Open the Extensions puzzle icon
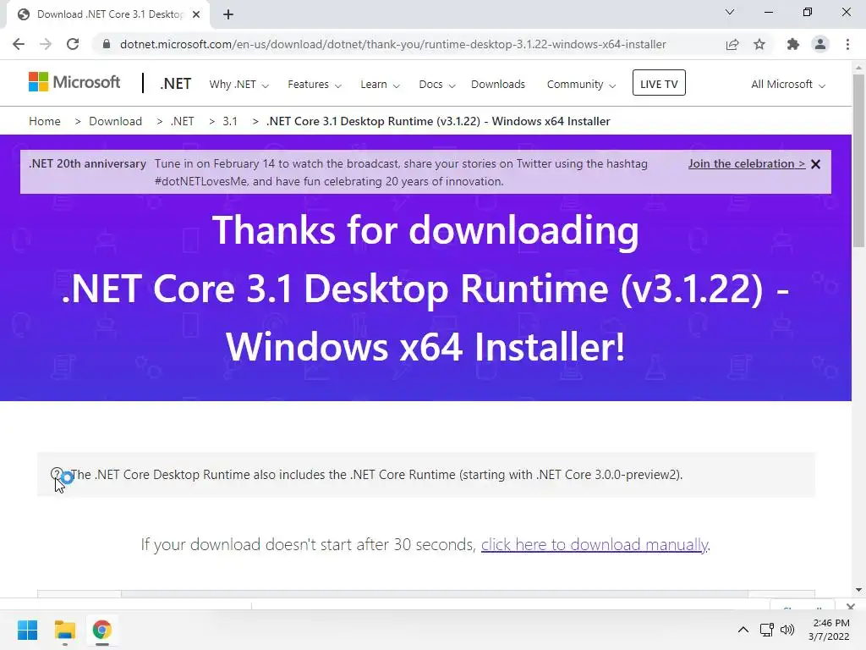 click(x=793, y=44)
